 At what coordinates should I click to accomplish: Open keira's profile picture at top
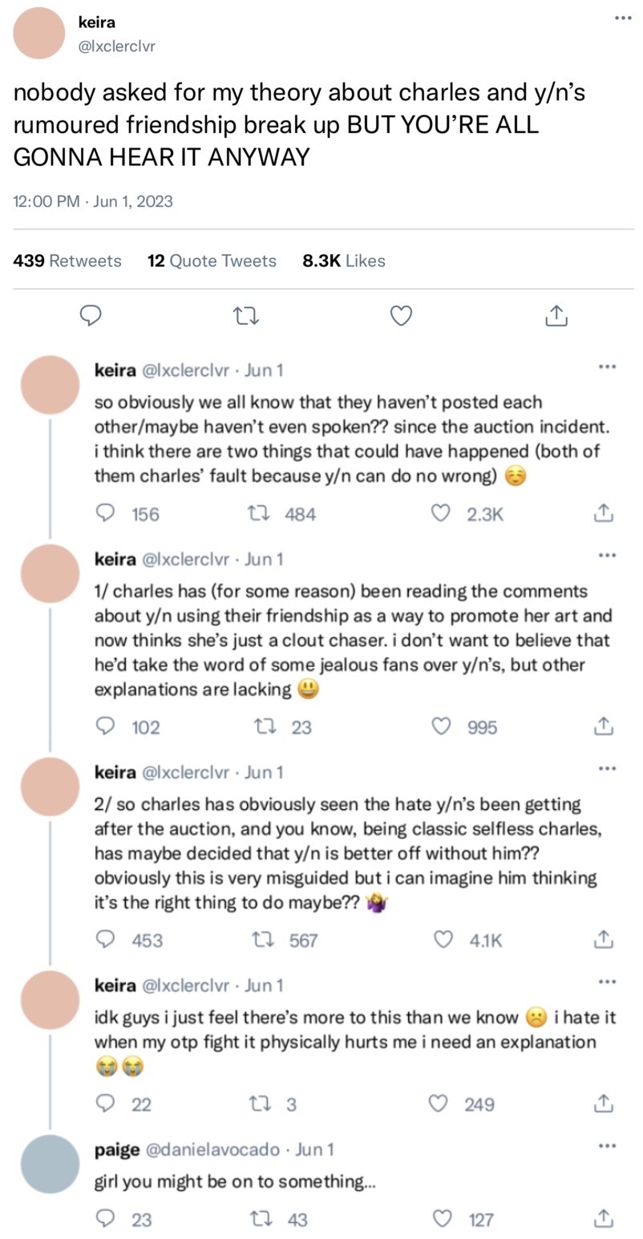coord(39,33)
